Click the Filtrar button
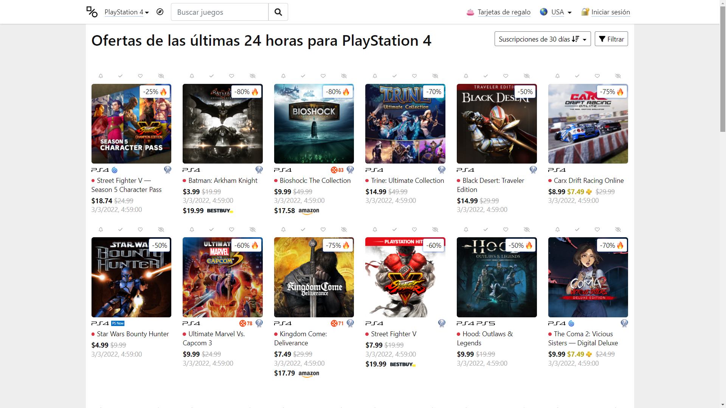The image size is (726, 408). point(611,39)
